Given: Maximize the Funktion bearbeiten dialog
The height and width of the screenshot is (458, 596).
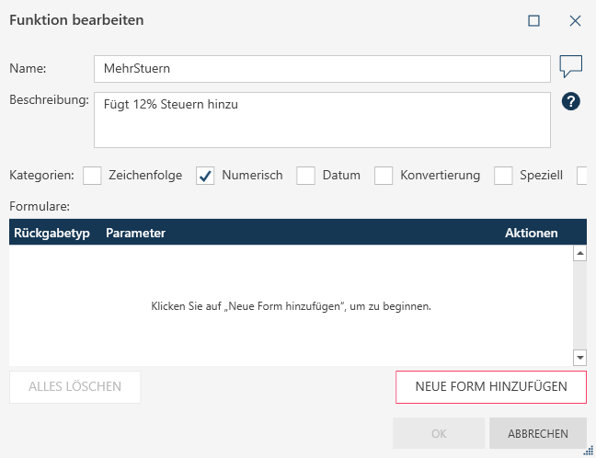Looking at the screenshot, I should [533, 20].
